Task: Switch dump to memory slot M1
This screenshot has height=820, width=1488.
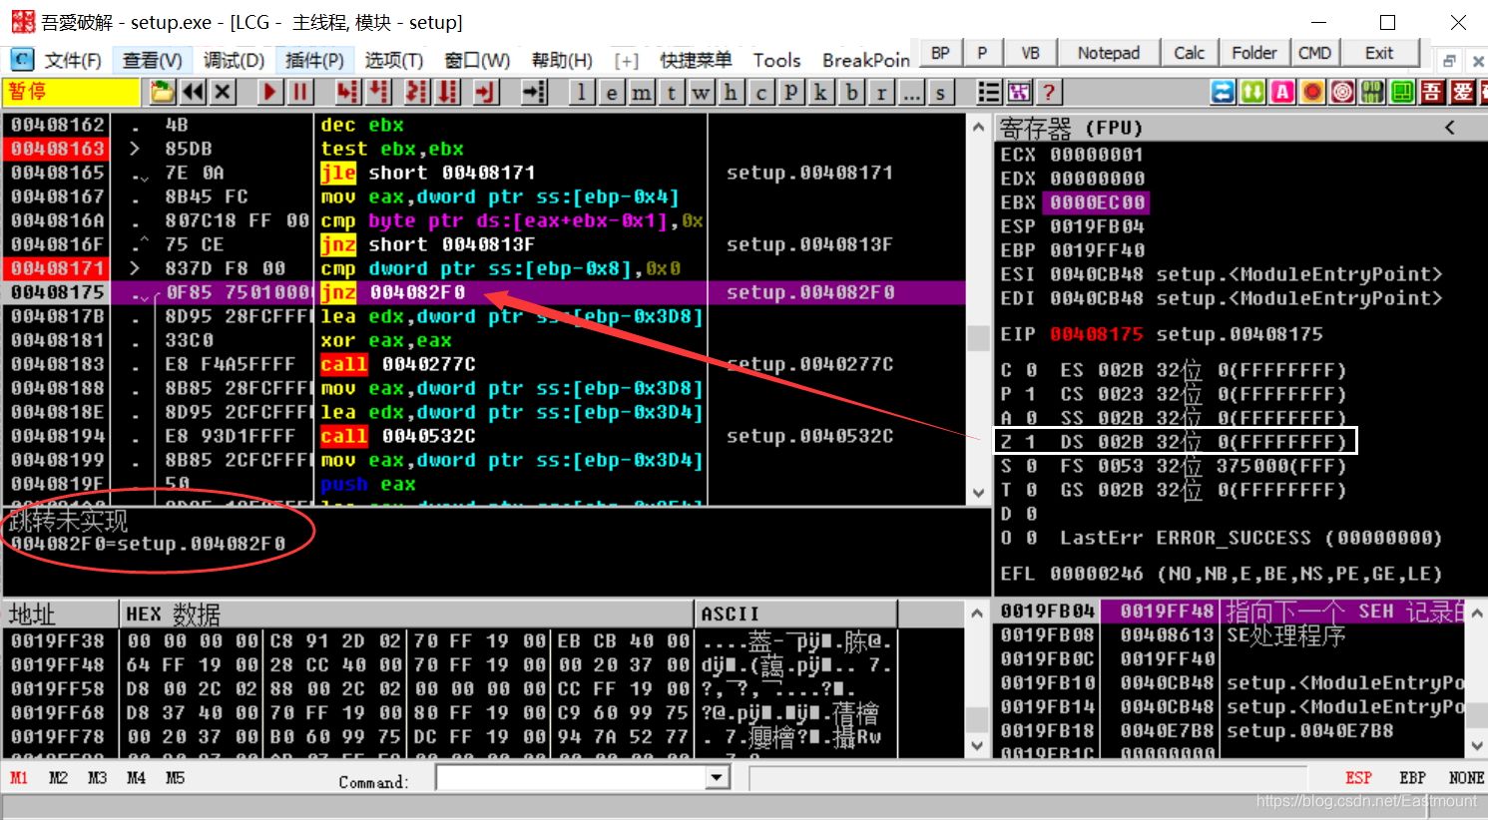Action: click(19, 778)
